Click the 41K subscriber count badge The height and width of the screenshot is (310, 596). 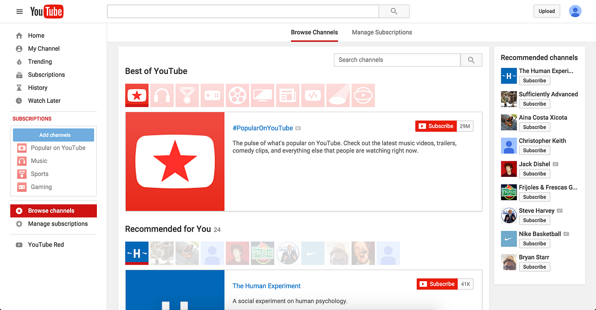click(x=465, y=284)
